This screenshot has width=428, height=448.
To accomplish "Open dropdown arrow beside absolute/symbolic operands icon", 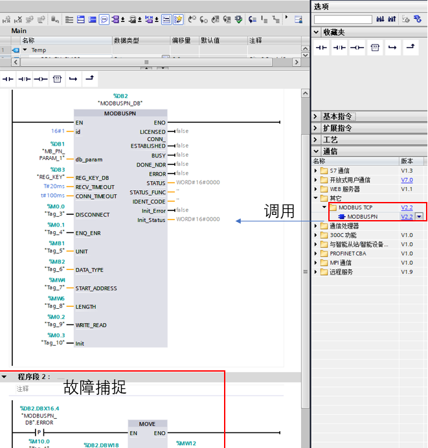I will (x=123, y=19).
